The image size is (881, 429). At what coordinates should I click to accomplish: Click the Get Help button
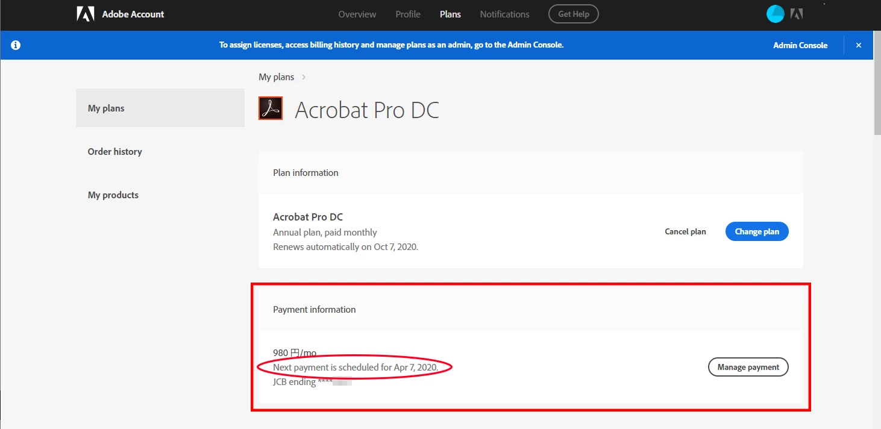573,14
